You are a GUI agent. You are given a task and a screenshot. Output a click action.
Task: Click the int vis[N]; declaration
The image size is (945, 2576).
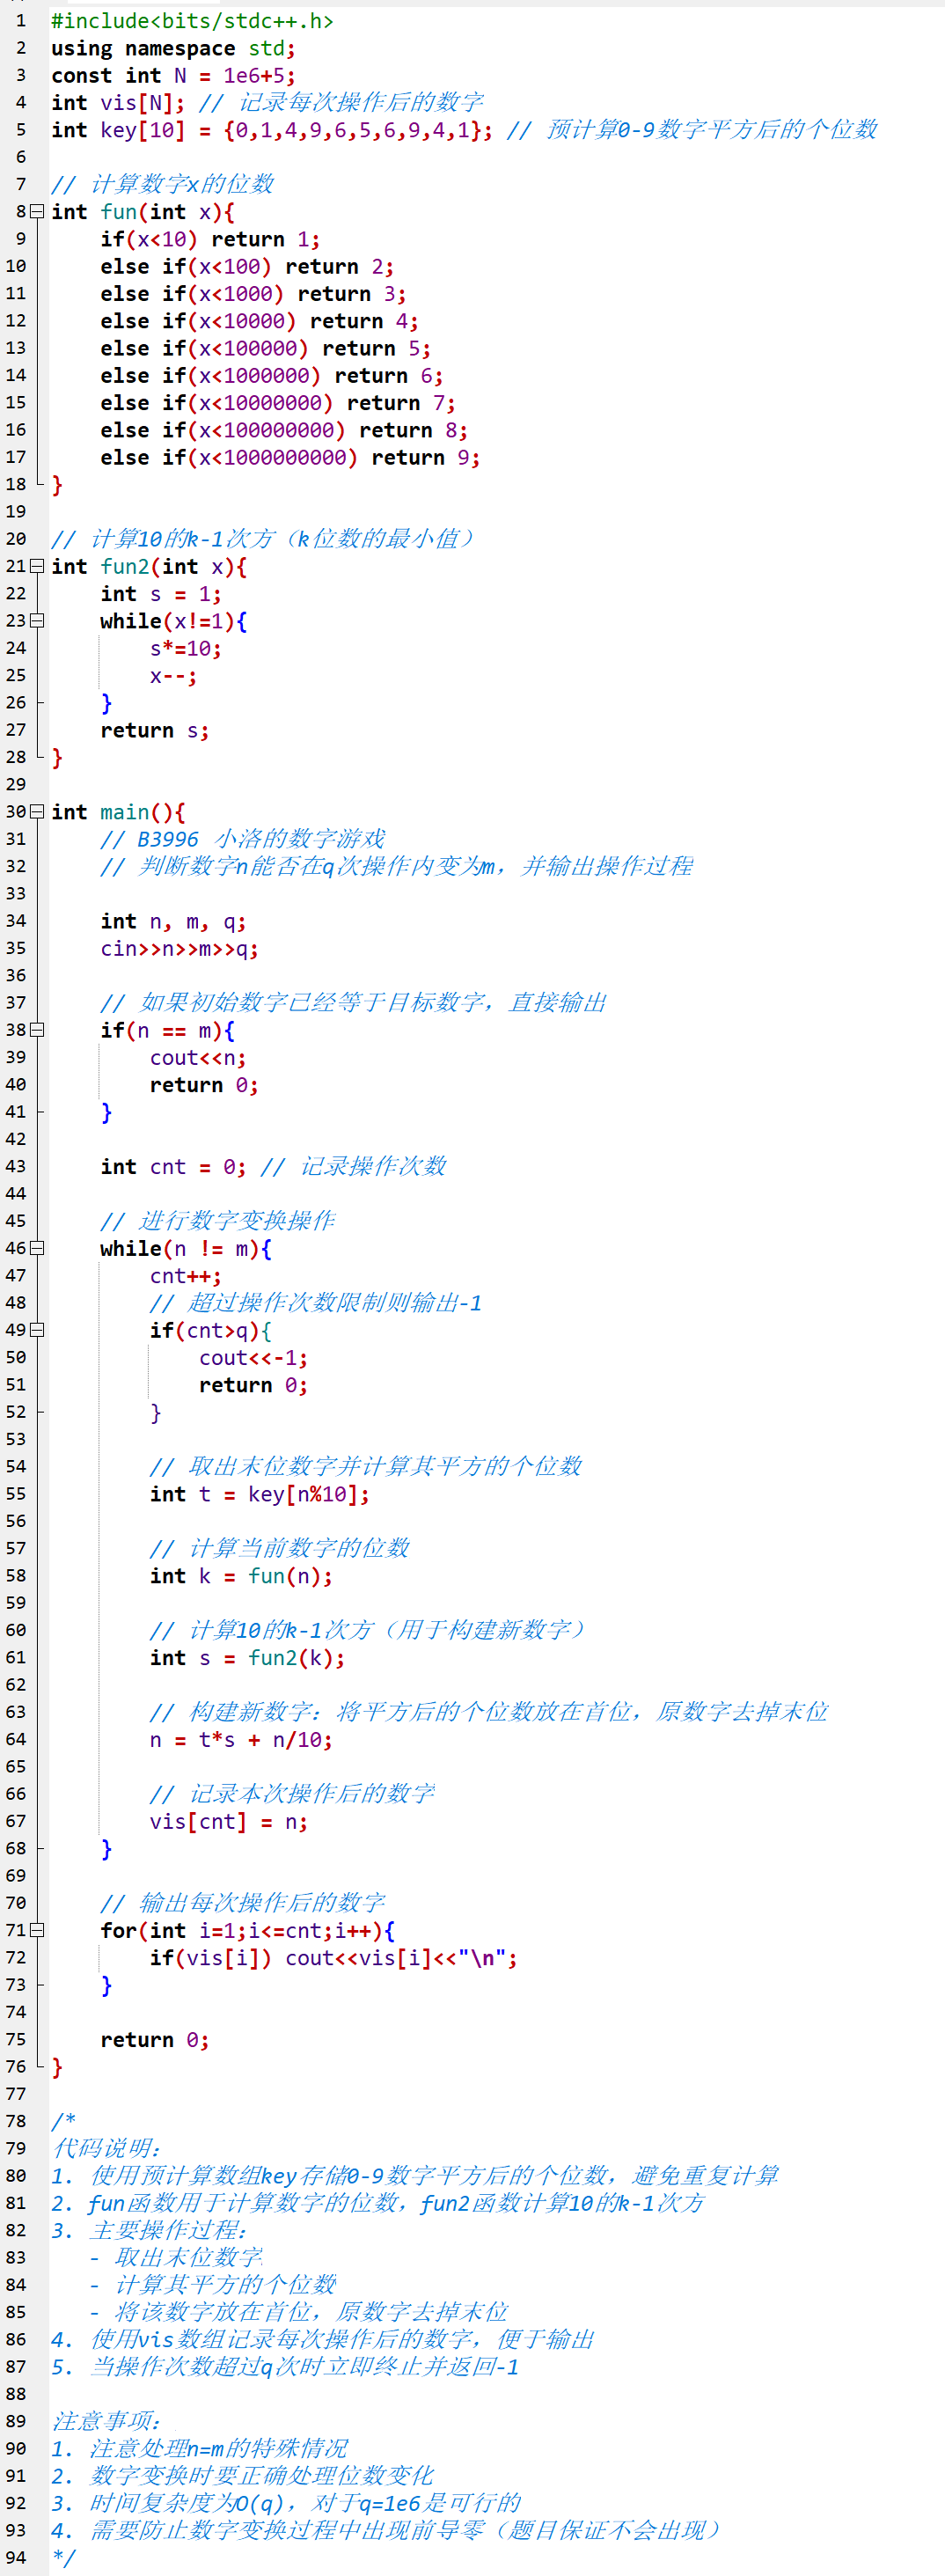pyautogui.click(x=118, y=103)
